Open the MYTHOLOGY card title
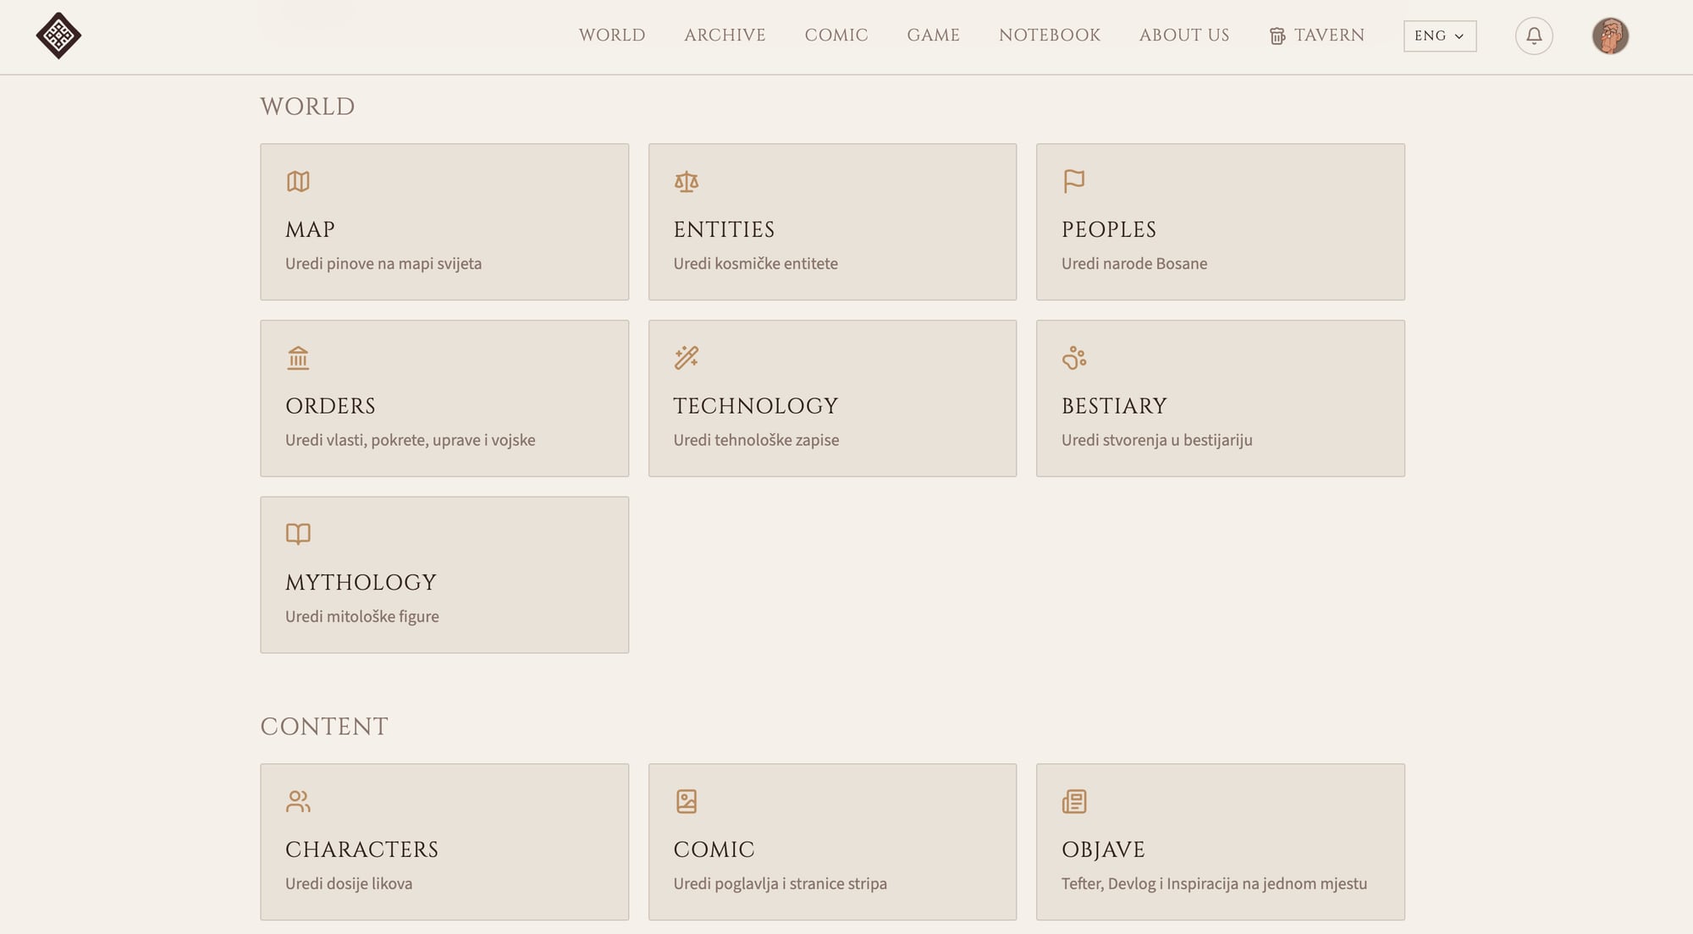Image resolution: width=1693 pixels, height=934 pixels. click(361, 582)
